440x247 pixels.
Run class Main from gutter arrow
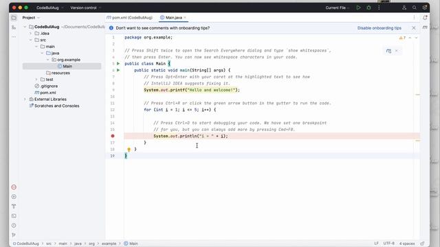(118, 64)
